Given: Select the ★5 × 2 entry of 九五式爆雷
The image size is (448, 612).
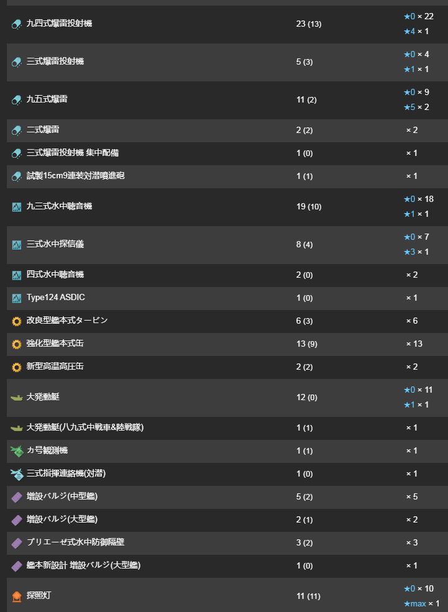Looking at the screenshot, I should point(416,107).
